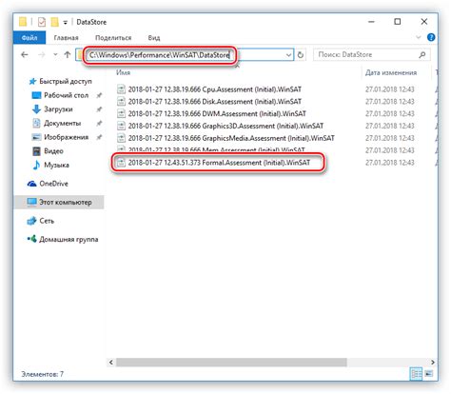This screenshot has height=394, width=451.
Task: Go up one folder with the up arrow
Action: (x=68, y=55)
